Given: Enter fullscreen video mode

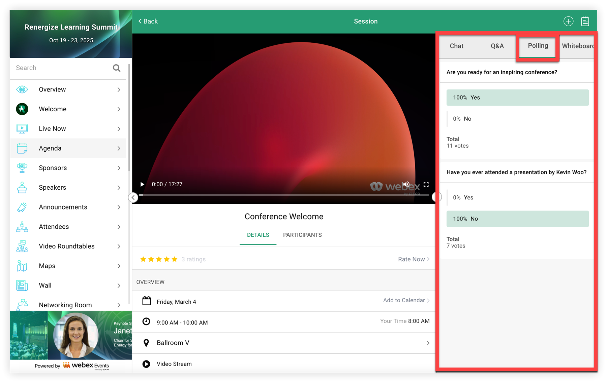Looking at the screenshot, I should pyautogui.click(x=426, y=184).
